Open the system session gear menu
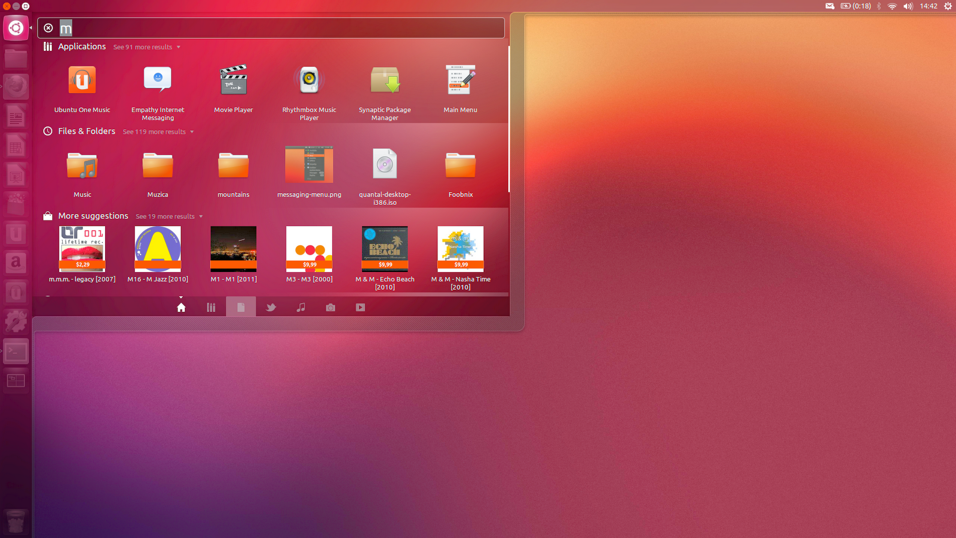 tap(948, 6)
